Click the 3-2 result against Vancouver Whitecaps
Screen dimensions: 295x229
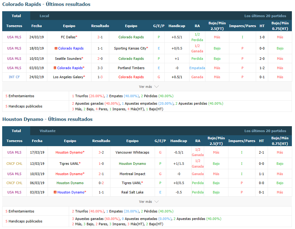pyautogui.click(x=101, y=152)
